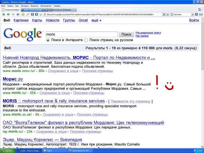Reload the page with orange refresh icon
Screen dimensions: 204x153
pyautogui.click(x=23, y=14)
